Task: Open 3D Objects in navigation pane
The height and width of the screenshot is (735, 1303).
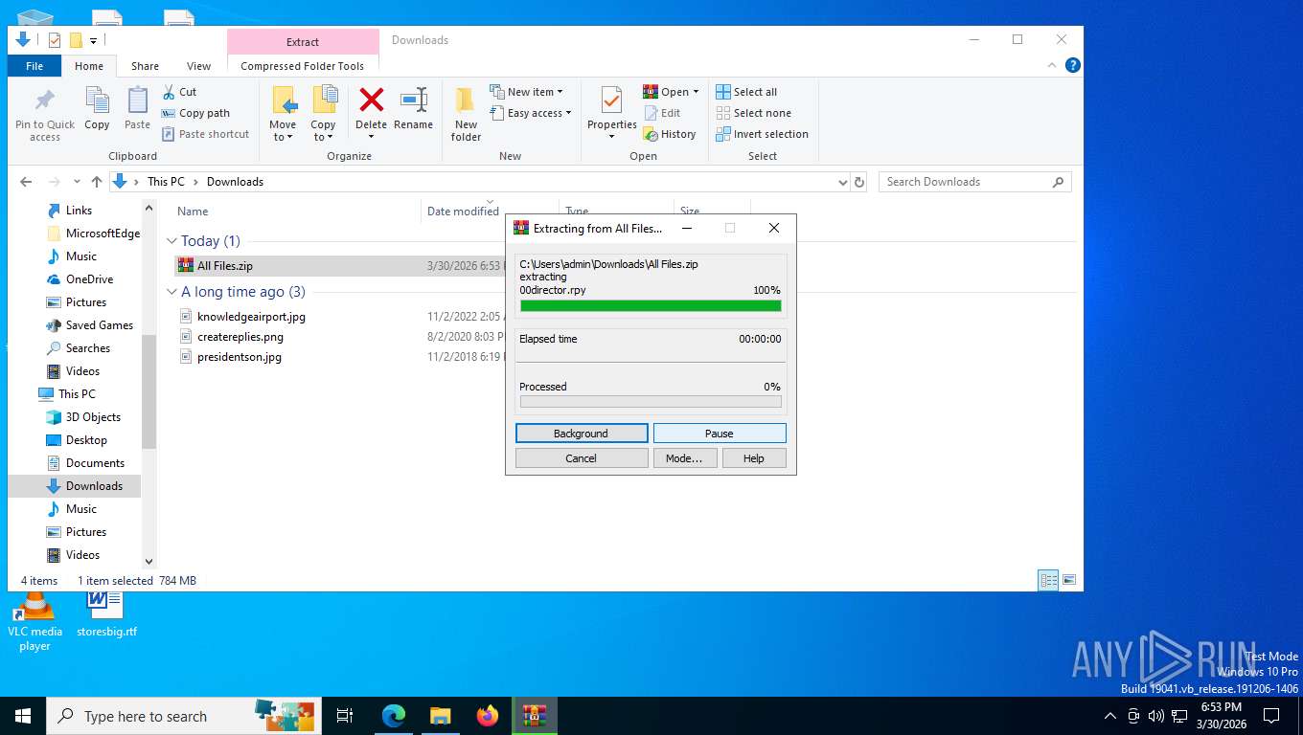Action: [93, 417]
